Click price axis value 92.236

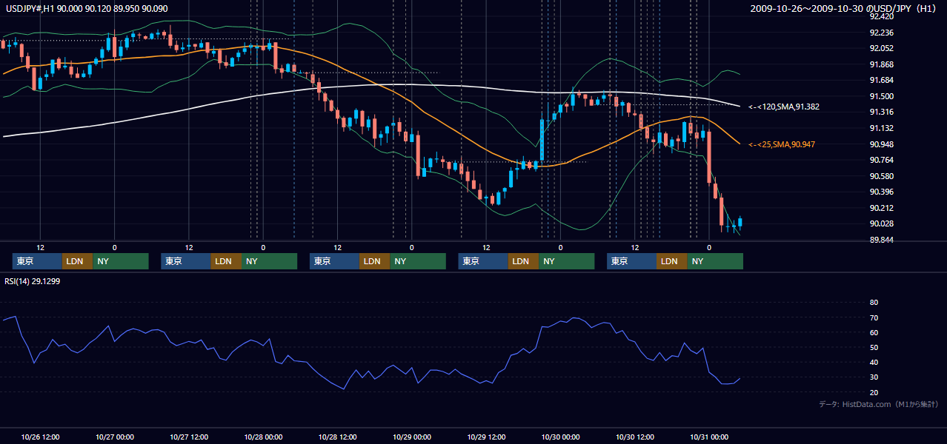click(882, 33)
